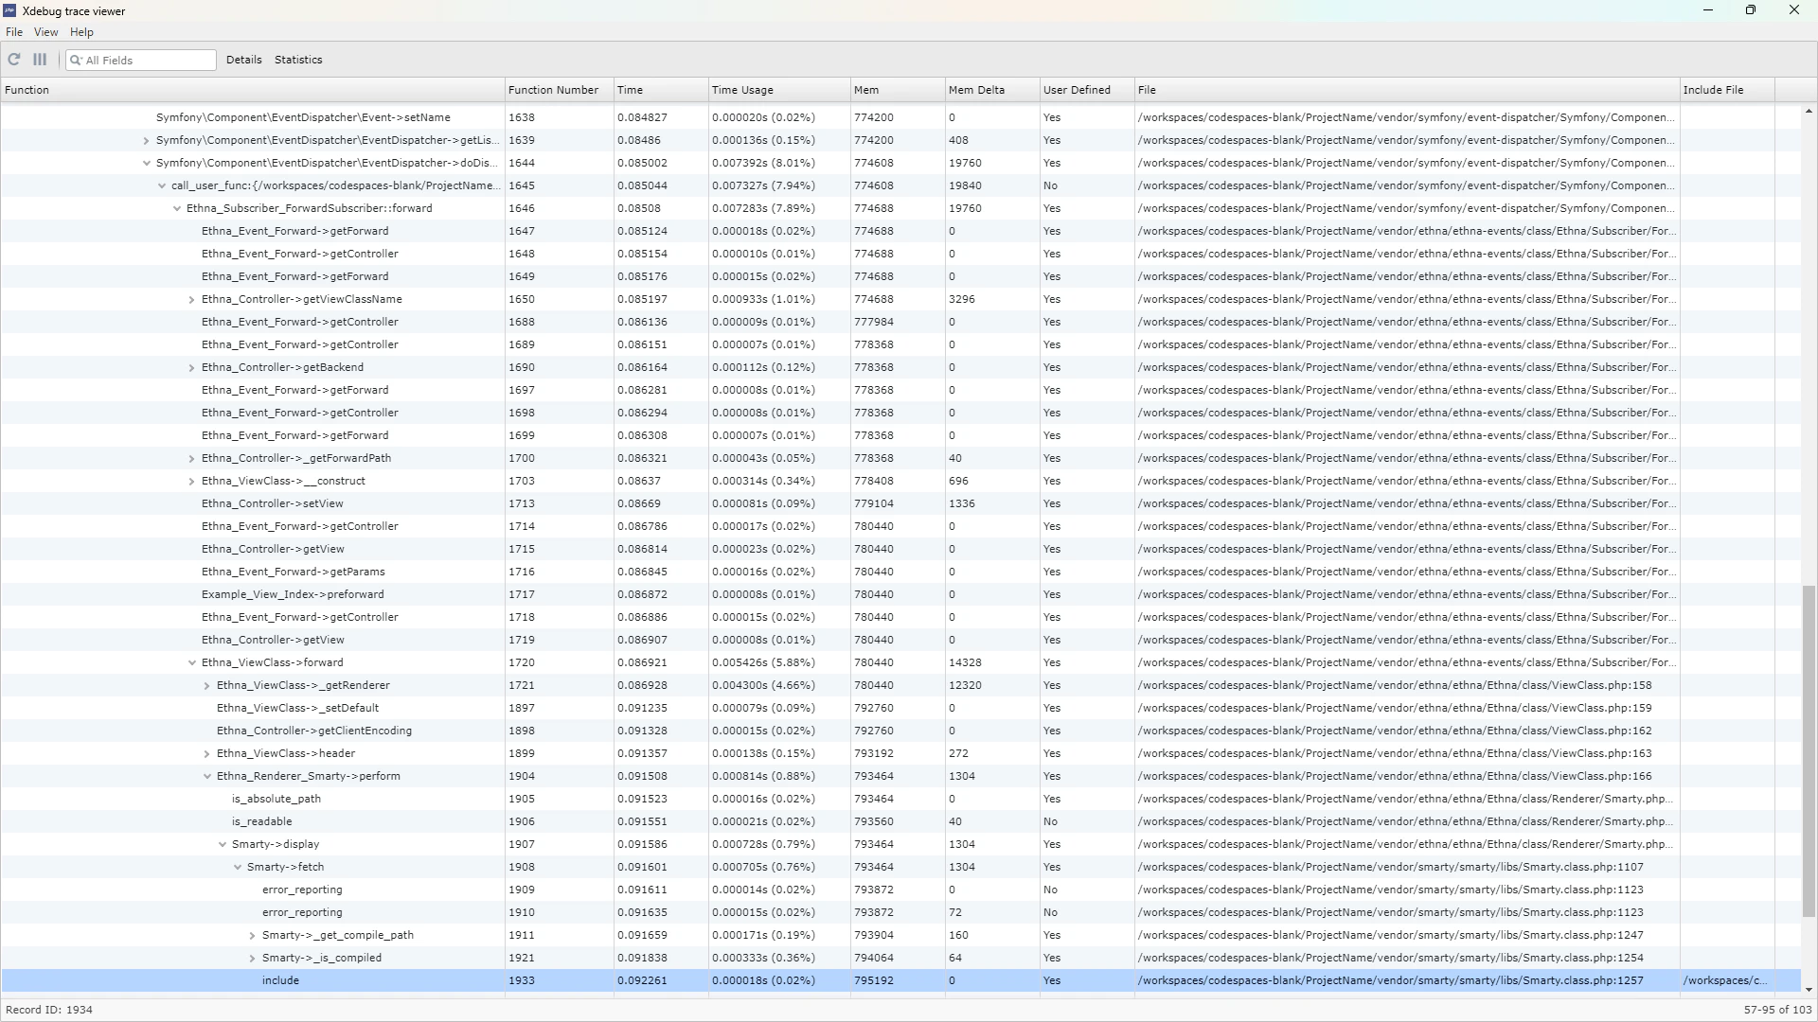Image resolution: width=1818 pixels, height=1022 pixels.
Task: Open the File menu
Action: (x=14, y=32)
